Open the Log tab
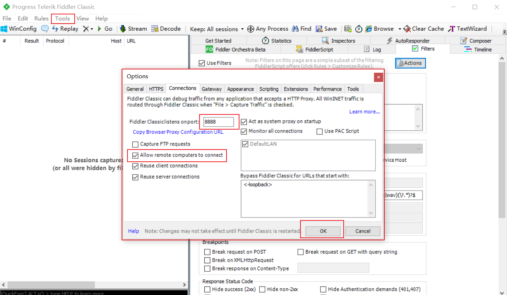The image size is (507, 295). tap(372, 49)
